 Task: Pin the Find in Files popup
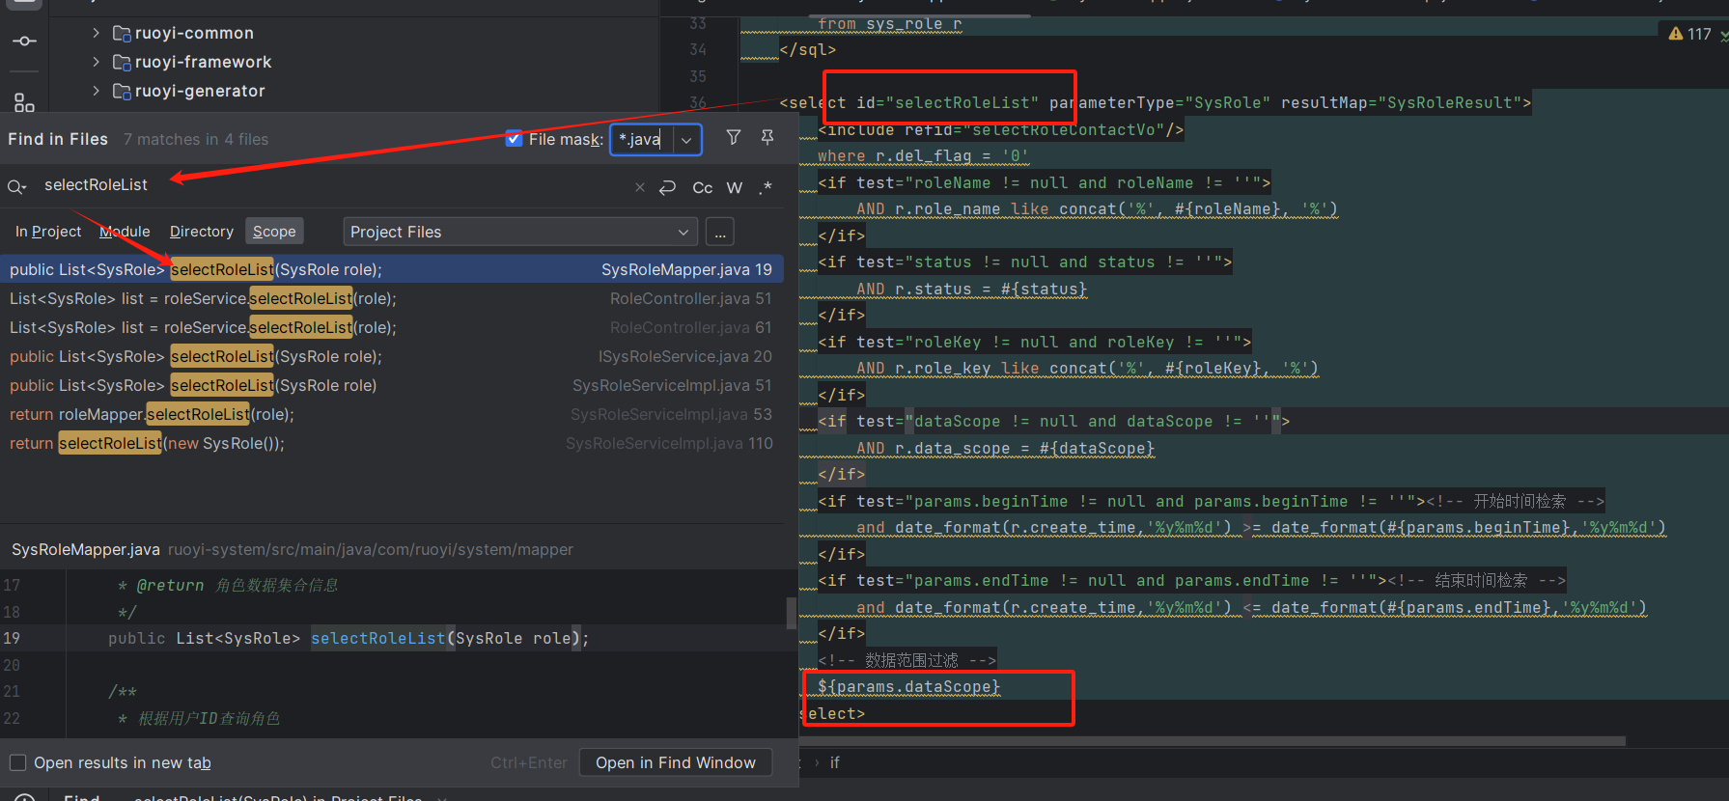click(767, 138)
